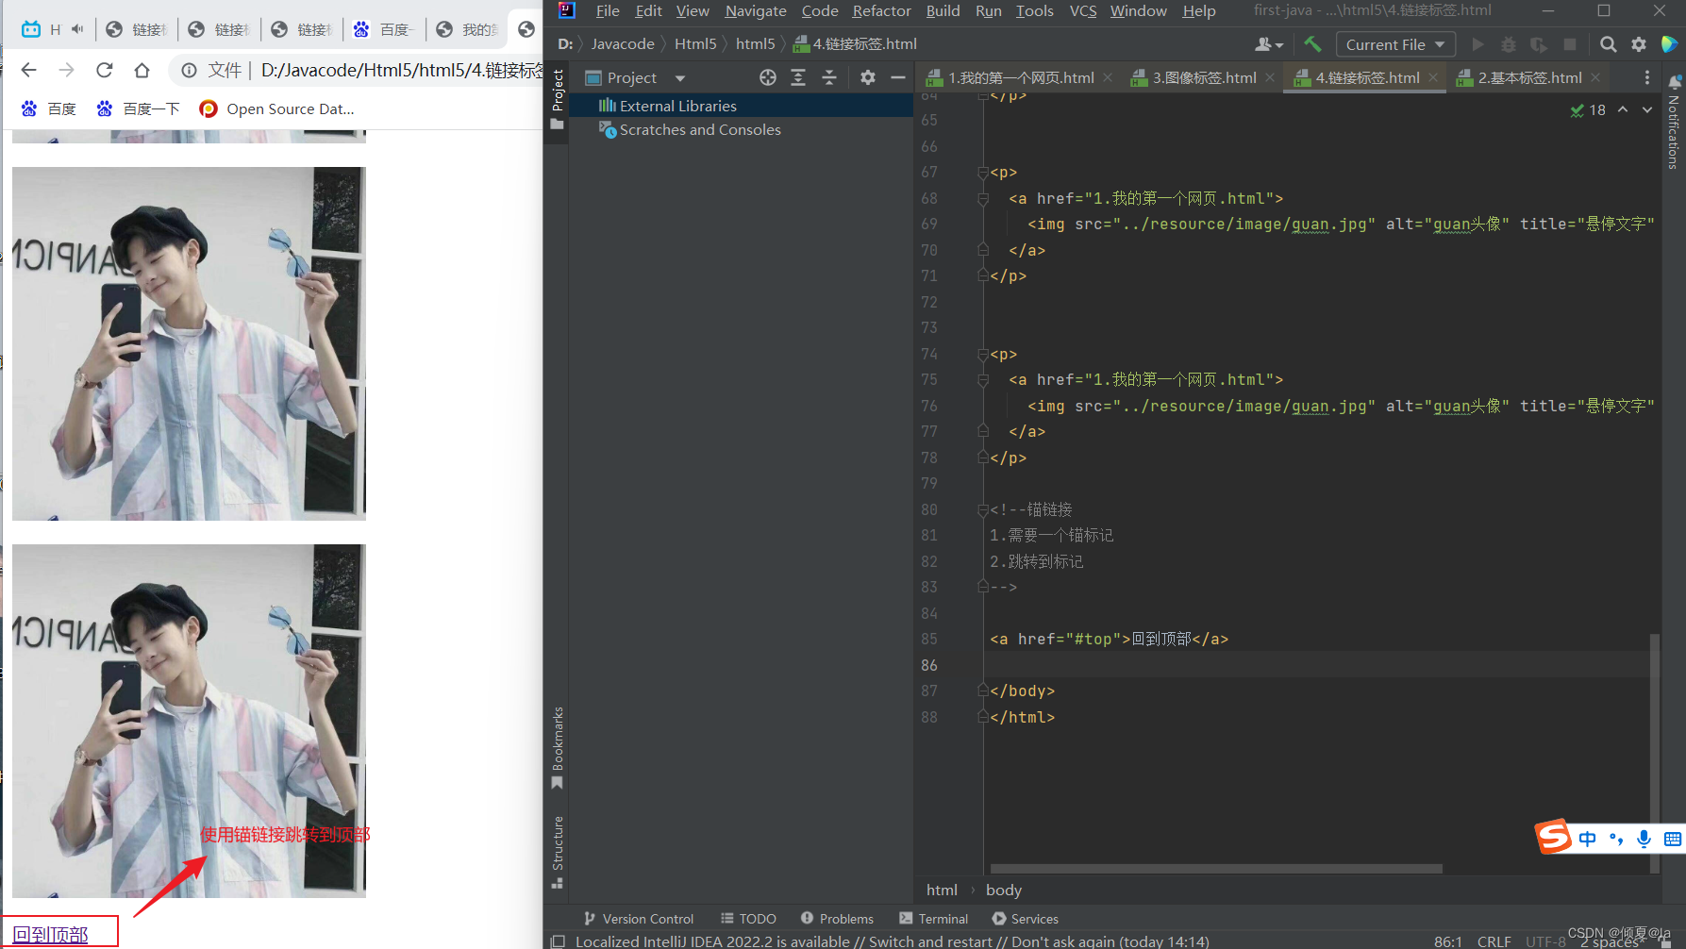Open IDE settings gear in top toolbar
The width and height of the screenshot is (1686, 949).
1639,44
